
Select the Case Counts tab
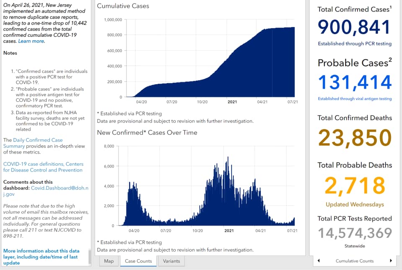(x=139, y=261)
